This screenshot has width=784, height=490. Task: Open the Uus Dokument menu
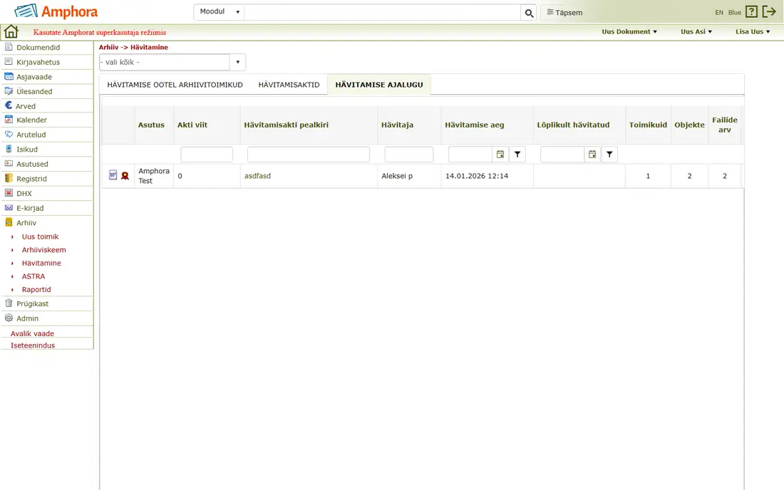(629, 31)
